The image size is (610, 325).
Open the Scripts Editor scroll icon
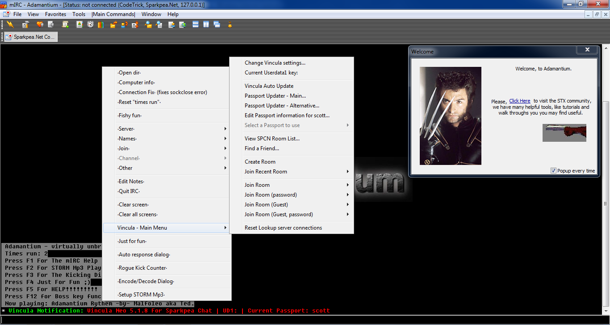65,25
